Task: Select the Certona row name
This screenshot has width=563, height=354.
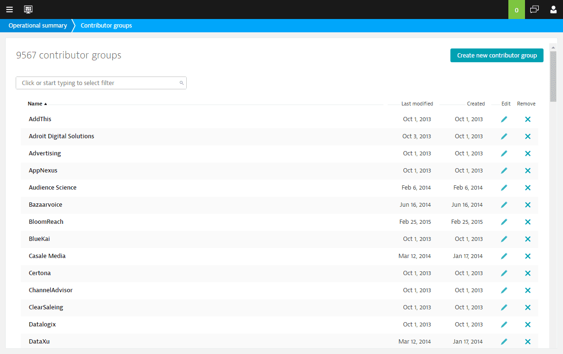Action: [x=40, y=273]
